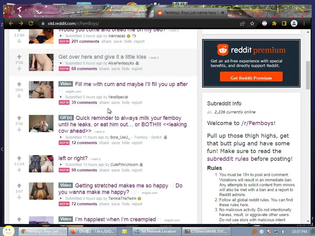315x236 pixels.
Task: Click the scrollbar down arrow
Action: (x=308, y=221)
